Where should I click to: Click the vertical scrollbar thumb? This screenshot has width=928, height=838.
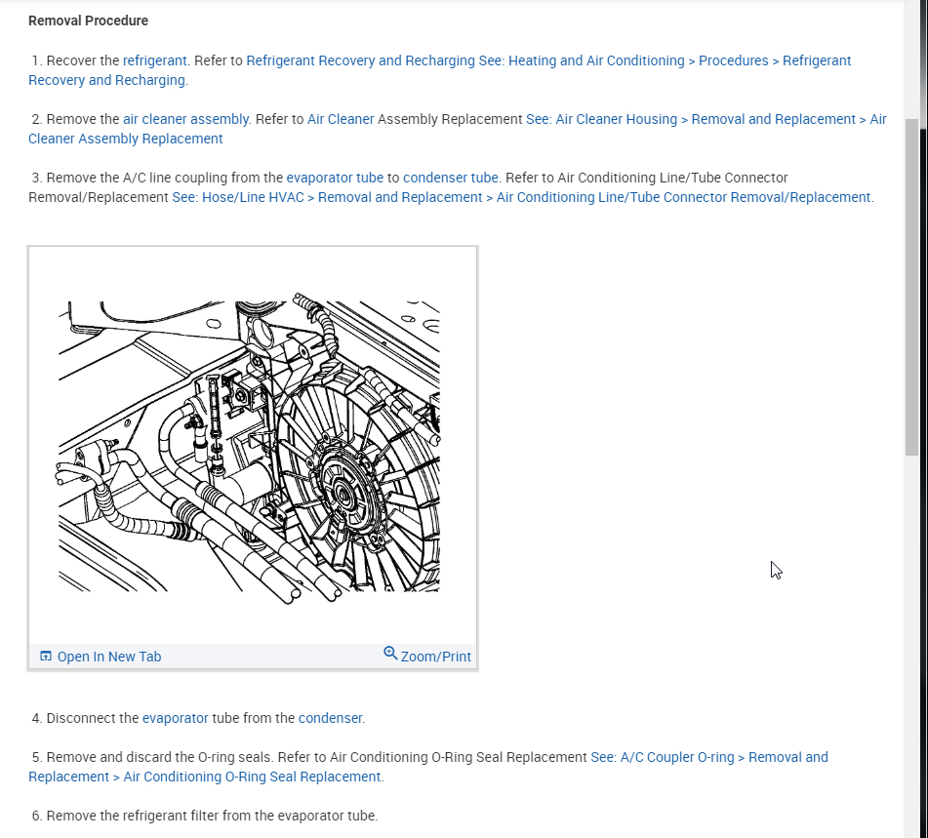(912, 287)
